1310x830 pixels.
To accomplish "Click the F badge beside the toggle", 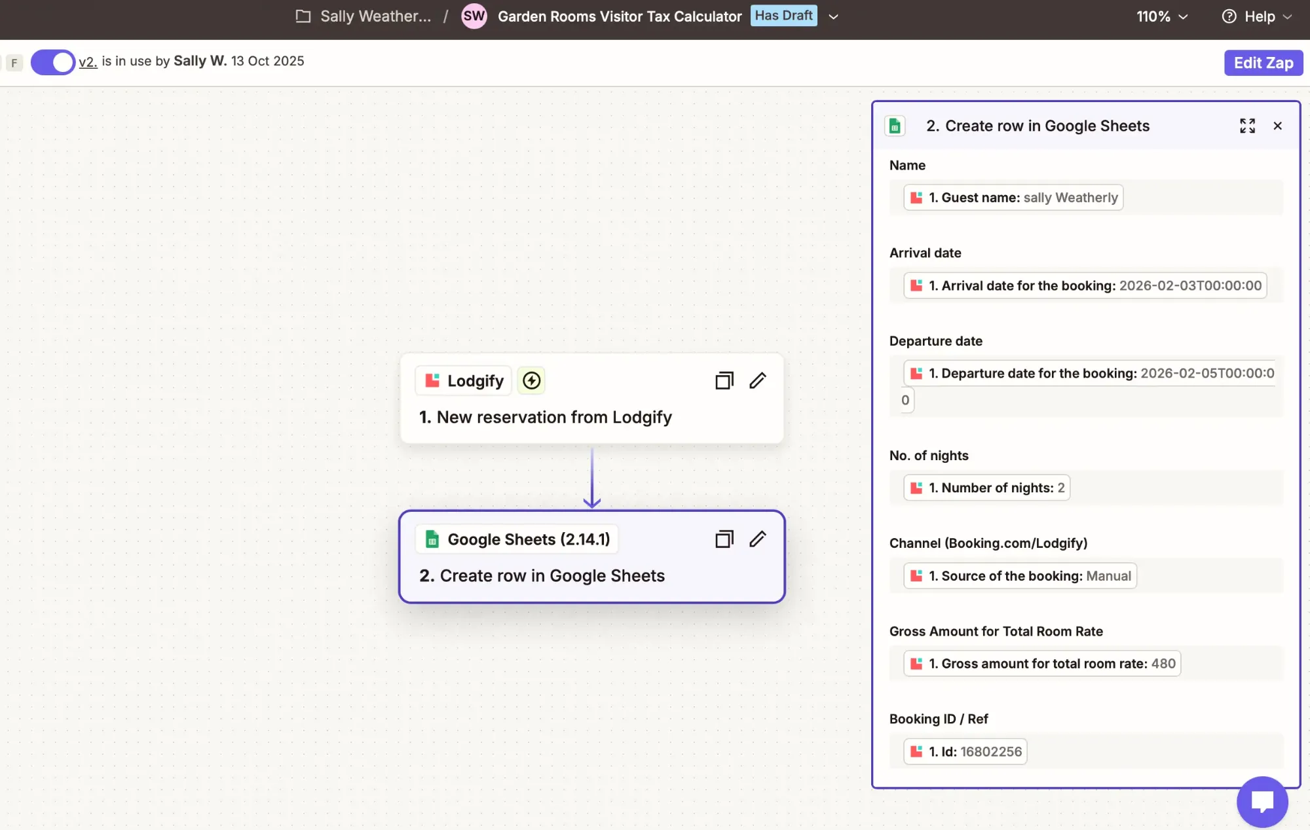I will (14, 63).
